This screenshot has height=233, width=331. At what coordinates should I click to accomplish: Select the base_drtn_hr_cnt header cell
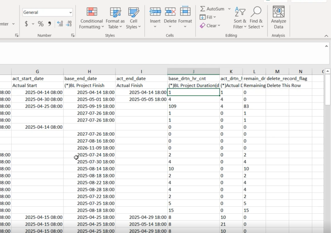click(194, 78)
